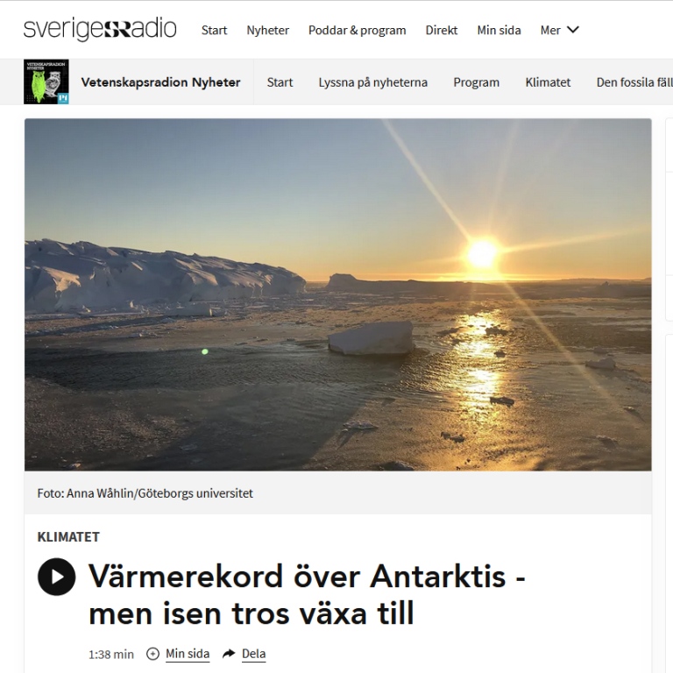Play the Värmerekord över Antarktis audio clip
The width and height of the screenshot is (673, 673).
click(x=57, y=577)
